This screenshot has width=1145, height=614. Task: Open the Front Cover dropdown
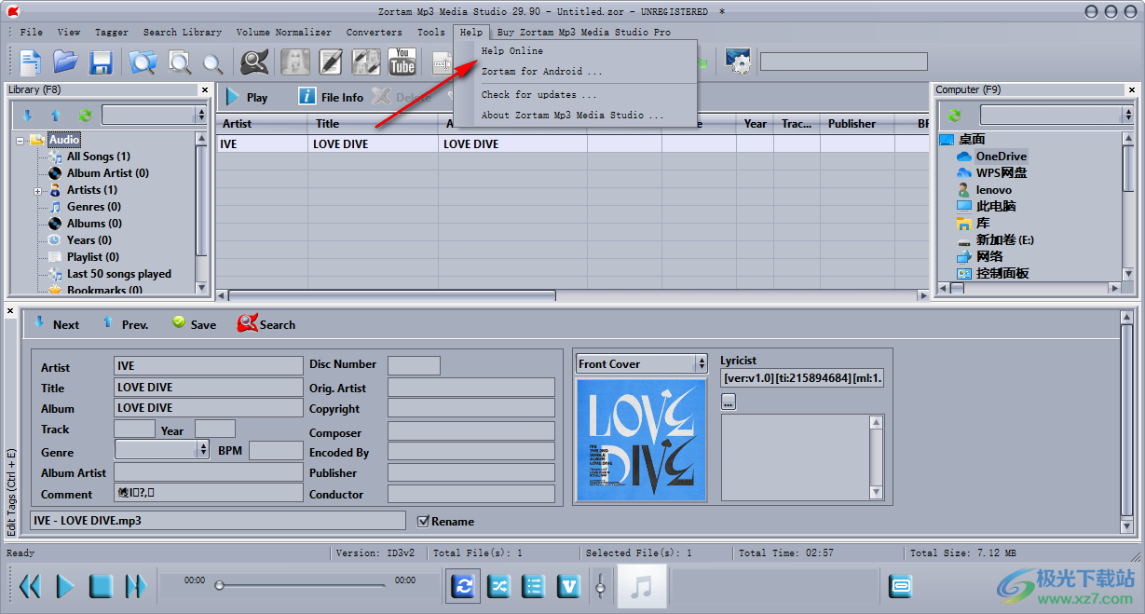[x=700, y=363]
